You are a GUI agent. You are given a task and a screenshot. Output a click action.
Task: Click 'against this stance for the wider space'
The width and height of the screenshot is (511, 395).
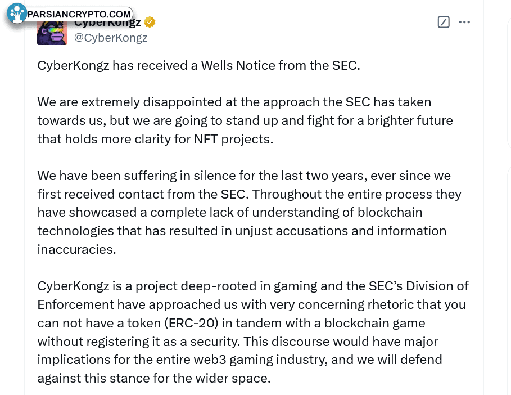click(154, 379)
